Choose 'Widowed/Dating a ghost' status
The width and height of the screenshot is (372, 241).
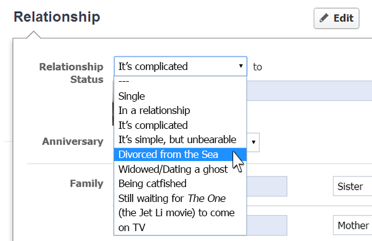[x=180, y=169]
